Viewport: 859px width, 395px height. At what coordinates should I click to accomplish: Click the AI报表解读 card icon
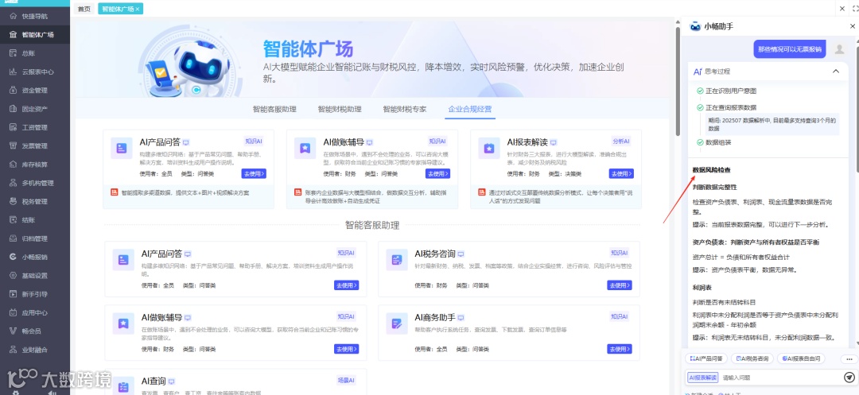point(488,149)
